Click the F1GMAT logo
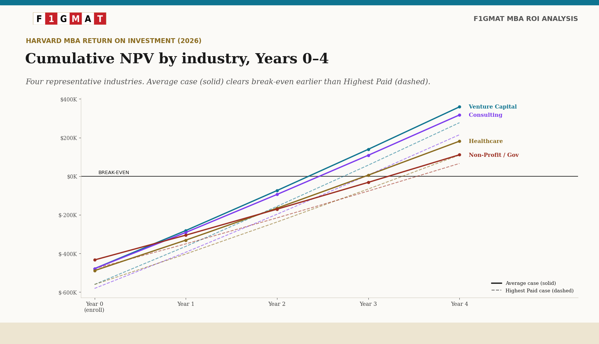Screen dimensions: 599x344 70,19
